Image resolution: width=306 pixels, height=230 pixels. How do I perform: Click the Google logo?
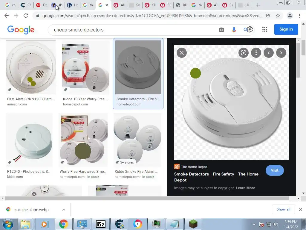tap(21, 30)
